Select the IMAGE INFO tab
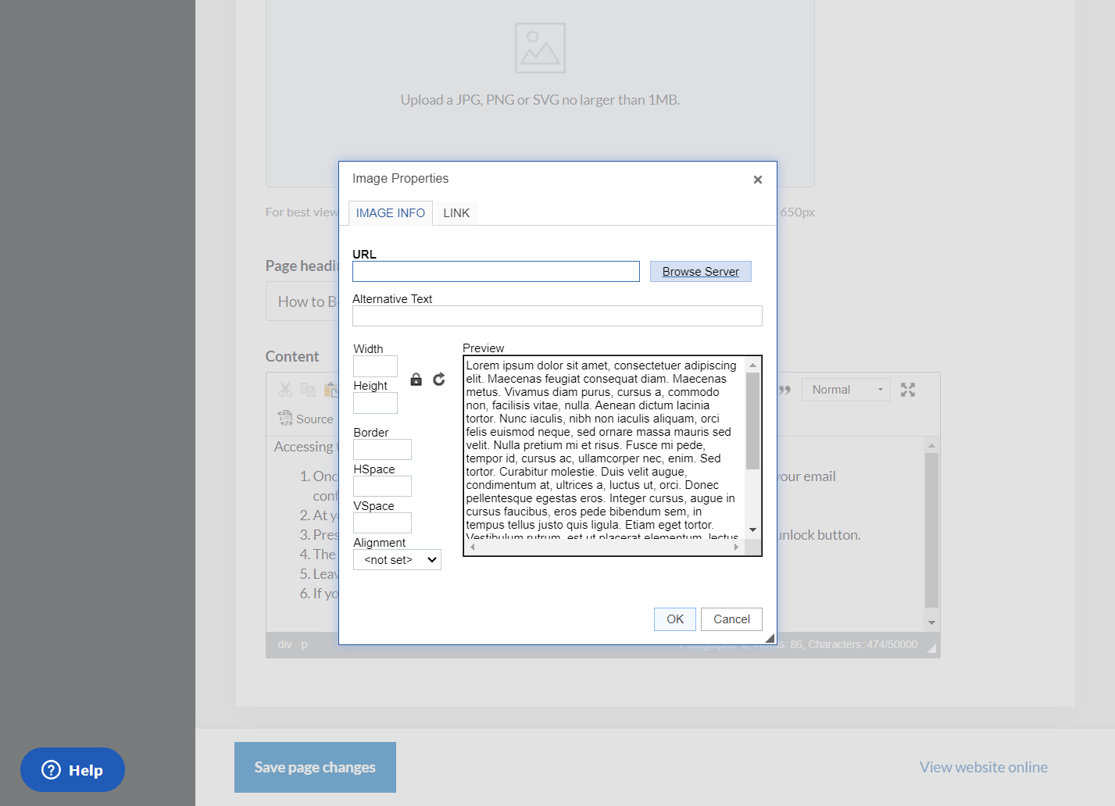Image resolution: width=1115 pixels, height=806 pixels. tap(391, 213)
